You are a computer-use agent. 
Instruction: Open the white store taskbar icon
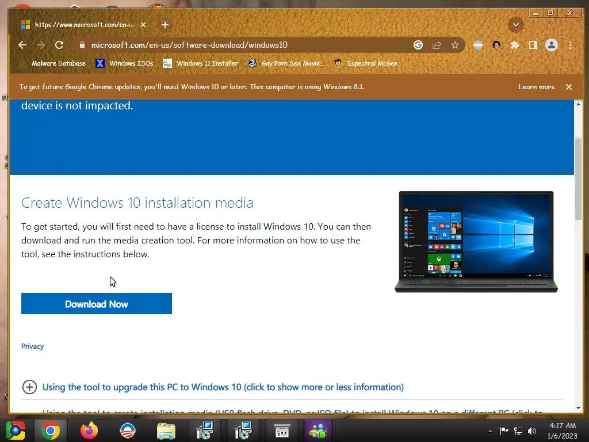tap(282, 430)
